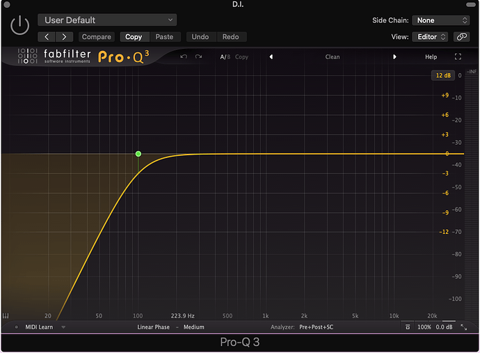Open the Help menu
This screenshot has width=480, height=353.
coord(431,57)
